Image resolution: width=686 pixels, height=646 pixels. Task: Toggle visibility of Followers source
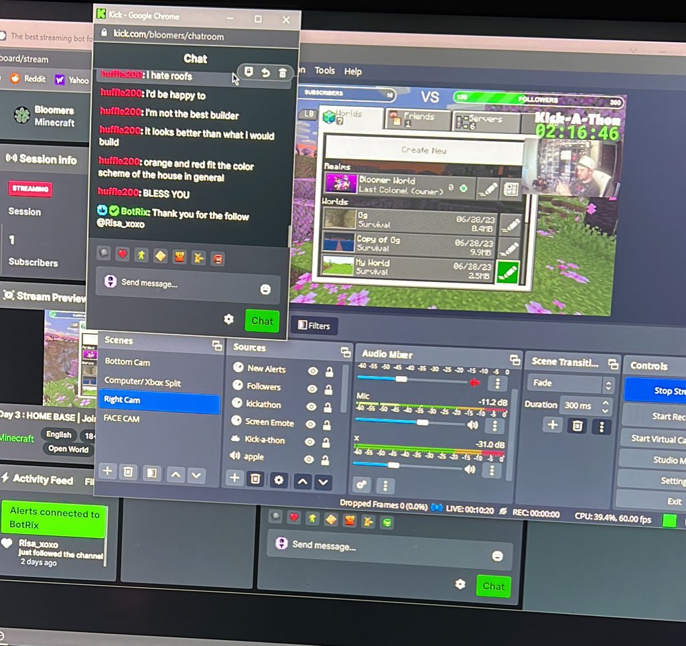[312, 389]
